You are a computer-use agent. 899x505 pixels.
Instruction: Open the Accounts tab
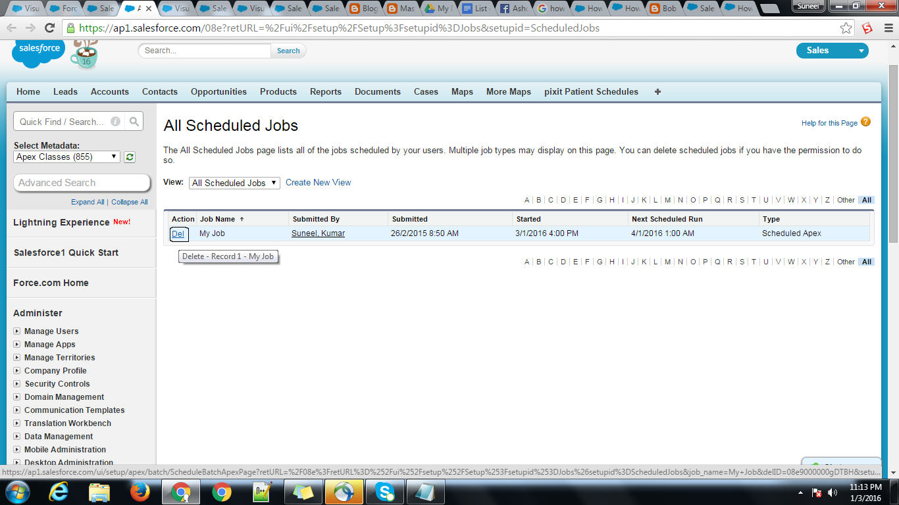tap(110, 92)
